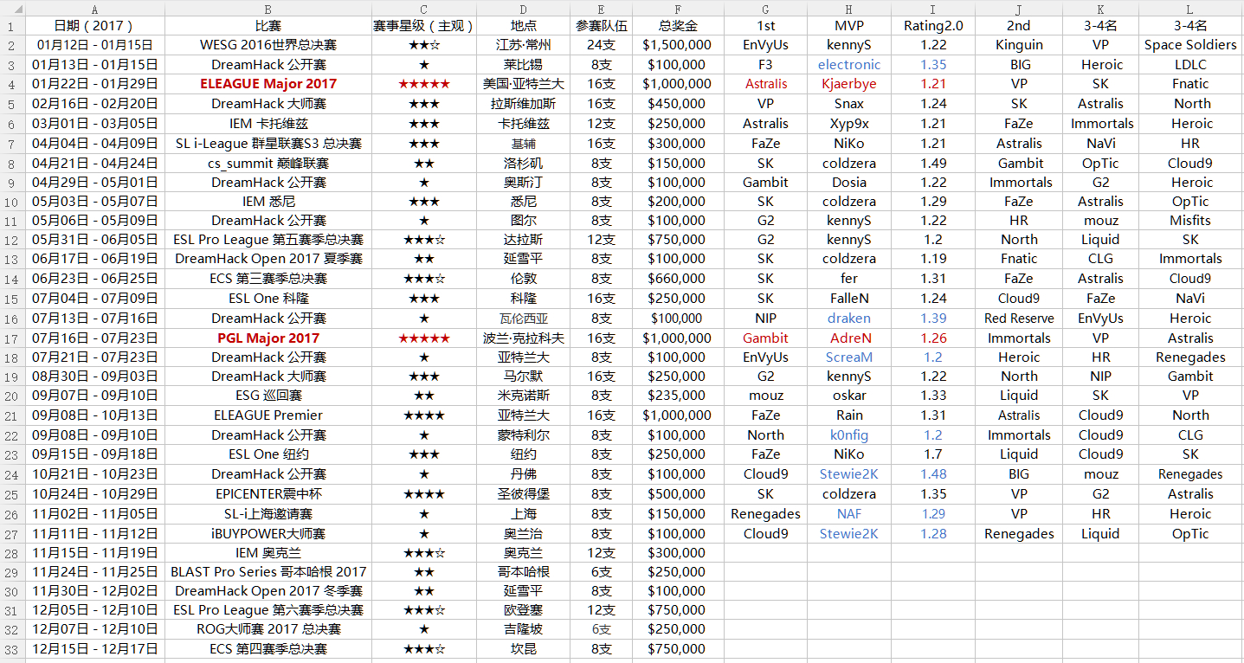1244x663 pixels.
Task: Select the 'ESG 巡回赛' cell
Action: tap(268, 396)
